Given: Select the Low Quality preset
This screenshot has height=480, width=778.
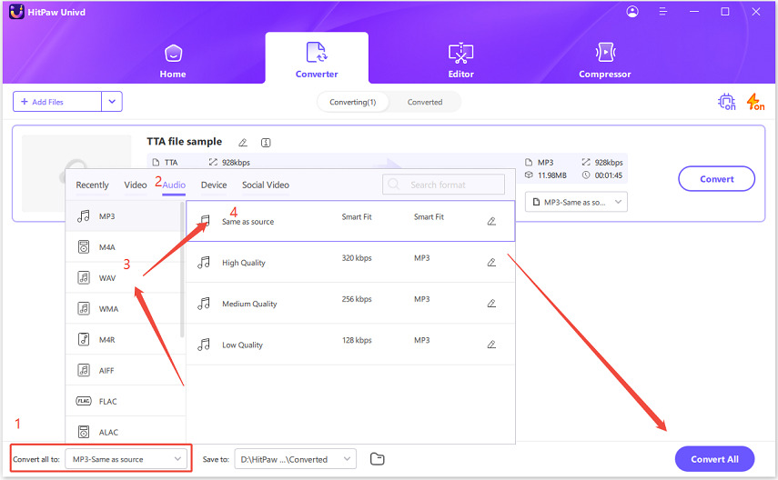Looking at the screenshot, I should pyautogui.click(x=350, y=345).
